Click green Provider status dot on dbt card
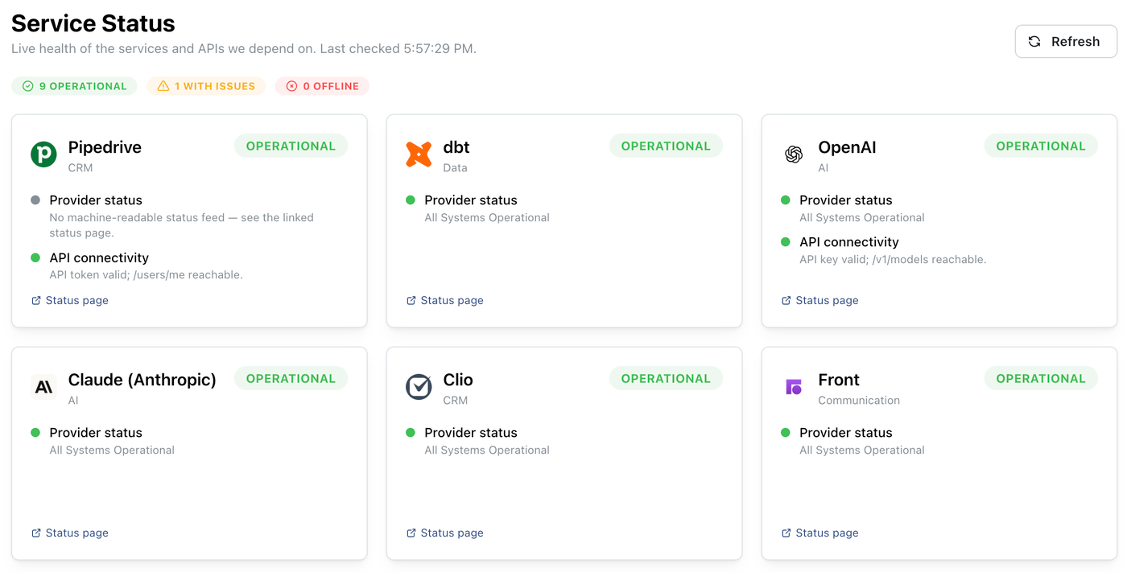Image resolution: width=1127 pixels, height=572 pixels. pos(411,200)
